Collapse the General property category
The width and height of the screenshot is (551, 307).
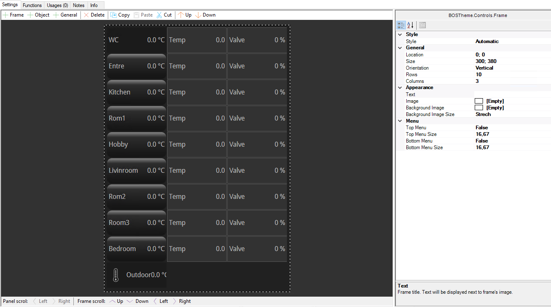coord(400,48)
